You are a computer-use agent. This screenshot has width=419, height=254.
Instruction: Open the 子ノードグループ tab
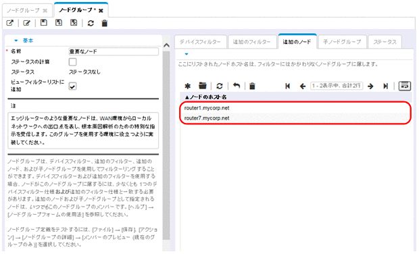click(342, 42)
